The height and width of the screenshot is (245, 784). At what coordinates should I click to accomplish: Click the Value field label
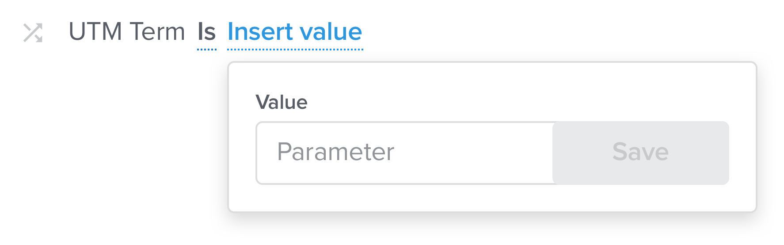(x=282, y=102)
